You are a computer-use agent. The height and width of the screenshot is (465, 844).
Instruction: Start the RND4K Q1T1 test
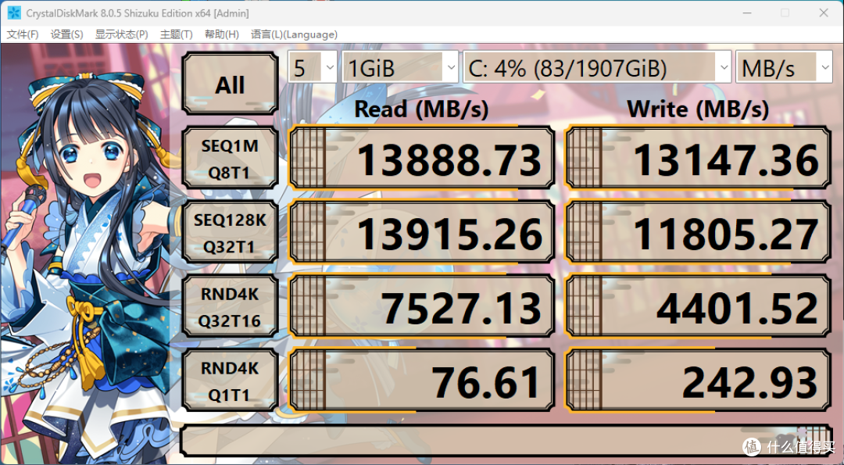click(230, 381)
